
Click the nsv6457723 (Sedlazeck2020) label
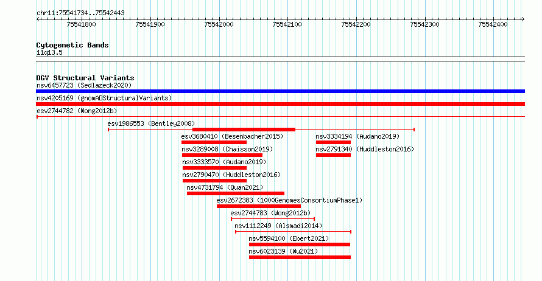click(84, 85)
